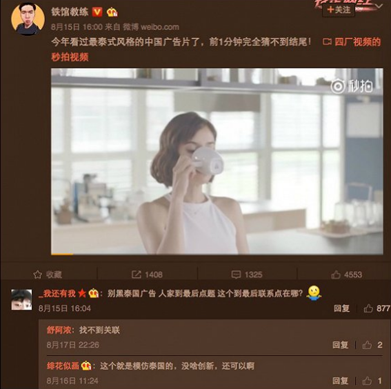Image resolution: width=391 pixels, height=389 pixels.
Task: Like the post with 4553 thumbs-up
Action: coord(336,275)
